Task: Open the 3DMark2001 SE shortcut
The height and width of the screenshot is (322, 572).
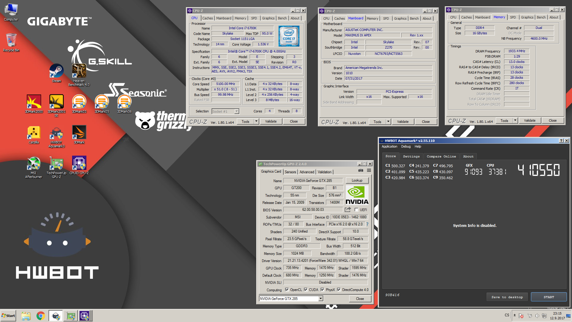Action: point(56,106)
